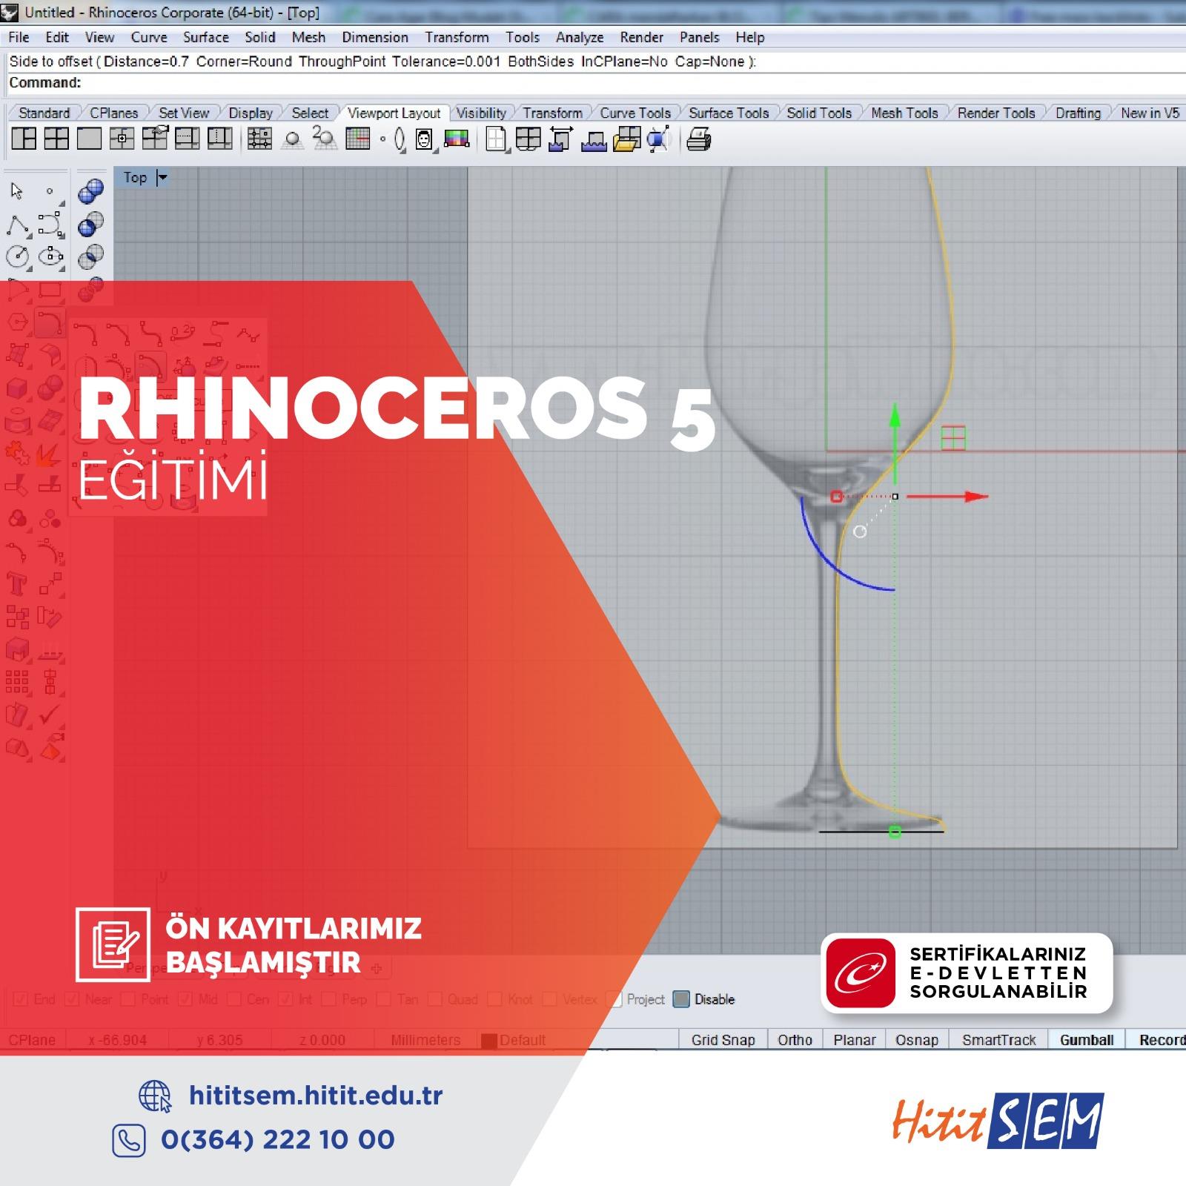Click the Boolean Union spheres icon

tap(91, 191)
